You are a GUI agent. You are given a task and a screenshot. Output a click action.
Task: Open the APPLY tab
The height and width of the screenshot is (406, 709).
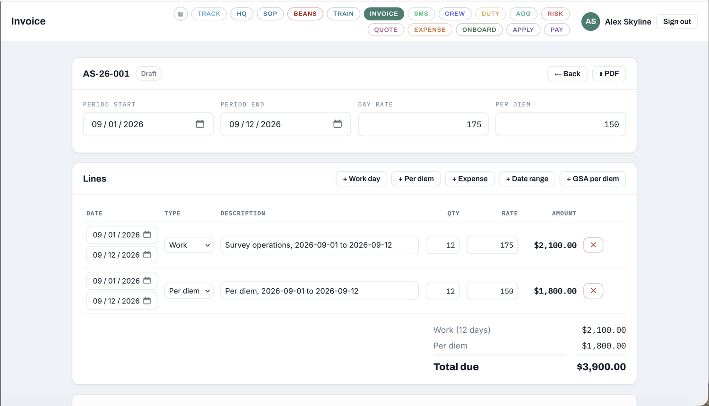[x=523, y=29]
